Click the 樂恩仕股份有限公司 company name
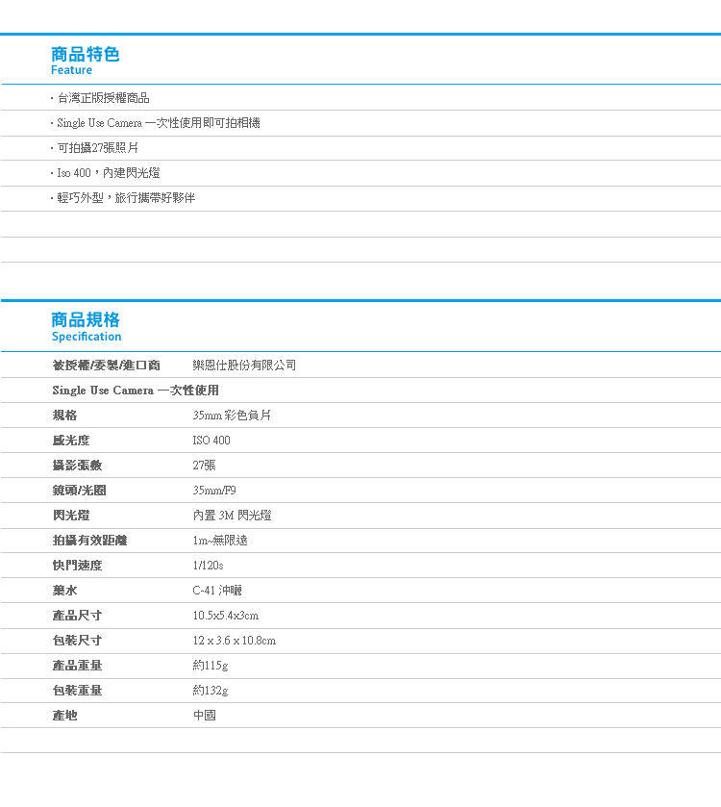This screenshot has width=721, height=807. pyautogui.click(x=244, y=366)
